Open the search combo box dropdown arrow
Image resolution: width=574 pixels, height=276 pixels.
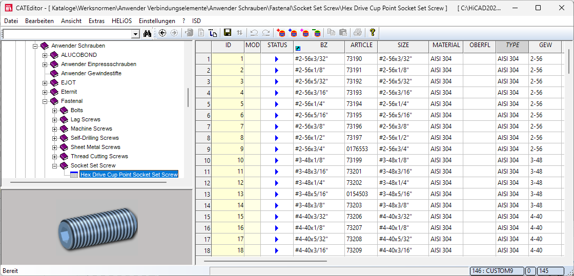tap(135, 34)
